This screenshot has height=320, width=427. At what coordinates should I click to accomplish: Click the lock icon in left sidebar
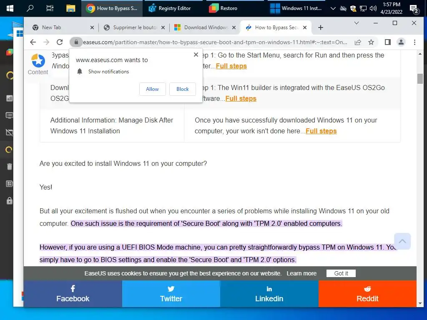(10, 201)
